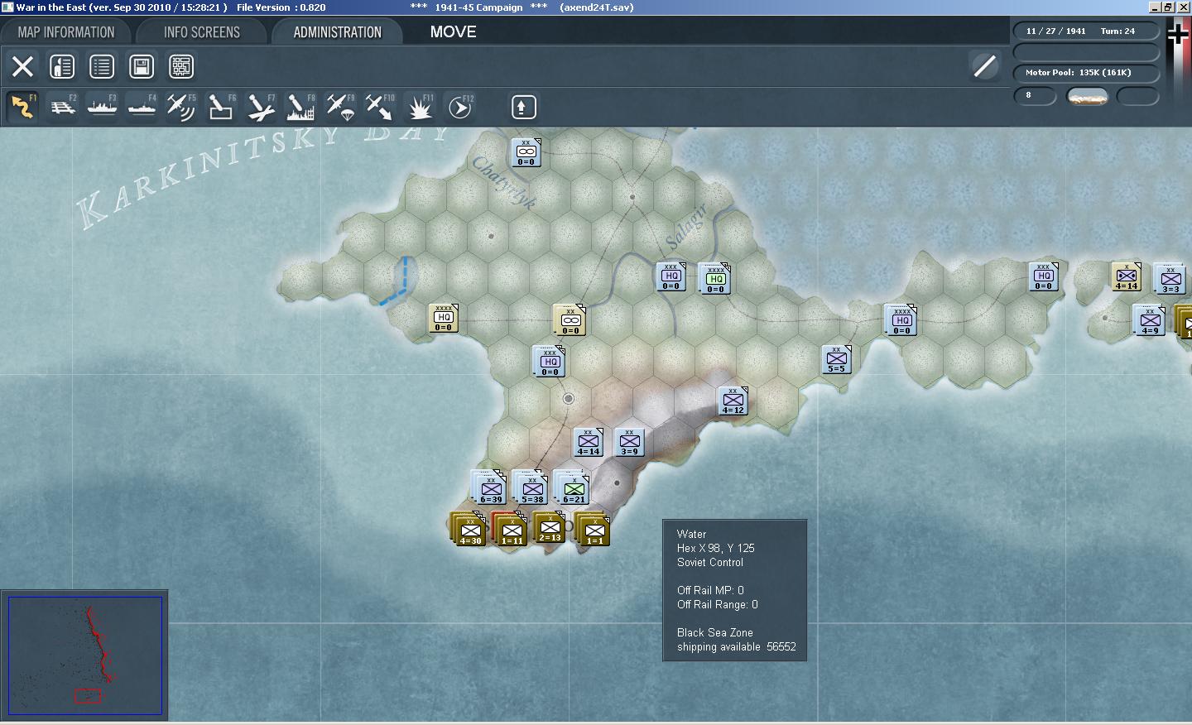The height and width of the screenshot is (725, 1192).
Task: Click the diagonal slash round button
Action: [985, 66]
